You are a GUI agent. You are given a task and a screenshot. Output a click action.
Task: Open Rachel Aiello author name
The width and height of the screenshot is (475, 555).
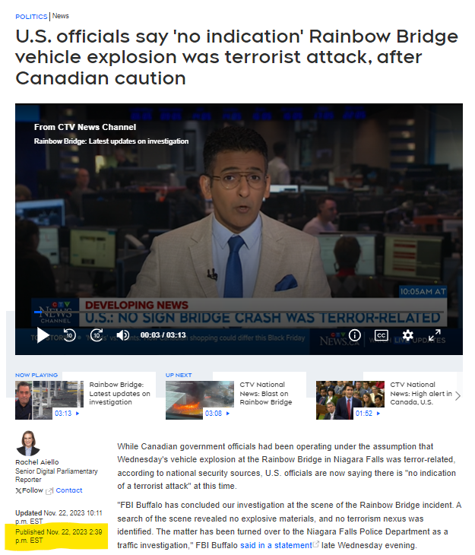tap(36, 462)
